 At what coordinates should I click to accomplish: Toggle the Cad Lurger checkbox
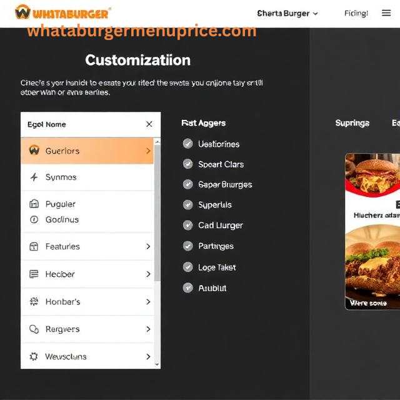187,225
